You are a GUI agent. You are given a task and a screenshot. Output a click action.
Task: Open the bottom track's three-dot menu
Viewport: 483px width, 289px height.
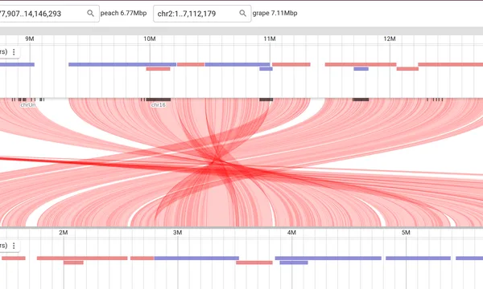[14, 246]
